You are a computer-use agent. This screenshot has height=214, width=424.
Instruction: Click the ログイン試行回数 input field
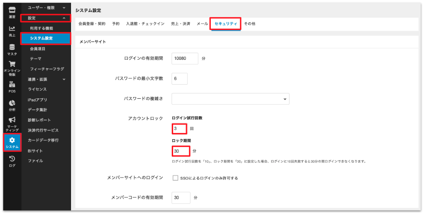click(179, 128)
